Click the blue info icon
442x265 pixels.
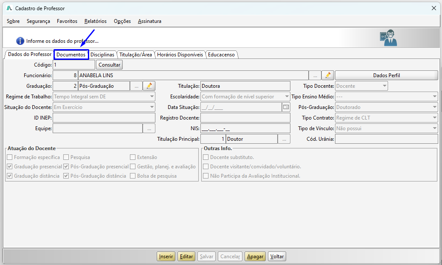[20, 41]
